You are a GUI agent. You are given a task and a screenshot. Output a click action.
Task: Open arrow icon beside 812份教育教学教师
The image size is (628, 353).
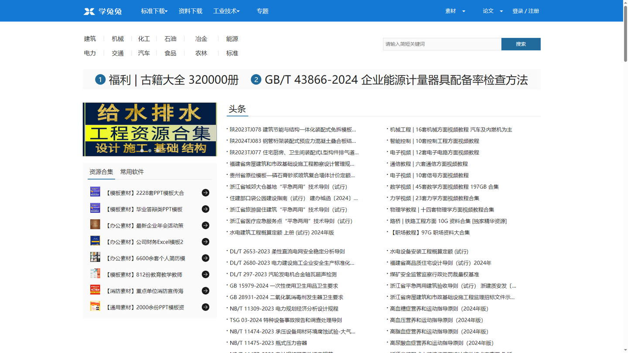pyautogui.click(x=205, y=275)
